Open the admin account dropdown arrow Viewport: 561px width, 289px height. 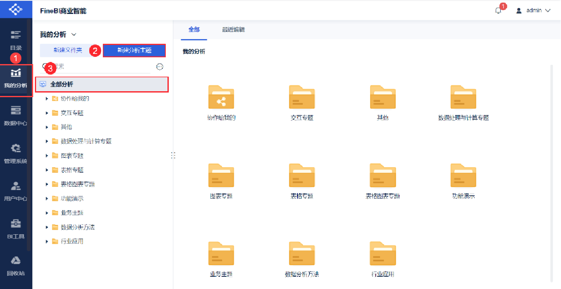547,11
